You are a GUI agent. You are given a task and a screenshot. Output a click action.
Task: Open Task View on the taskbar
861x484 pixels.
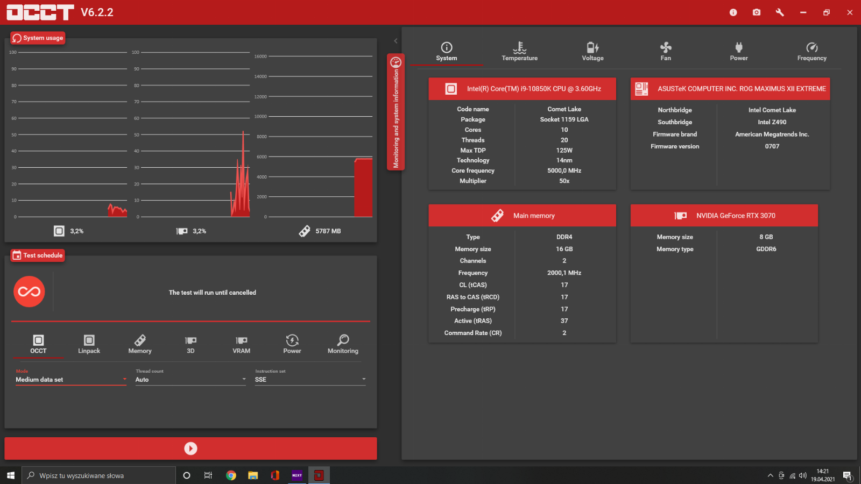click(208, 475)
